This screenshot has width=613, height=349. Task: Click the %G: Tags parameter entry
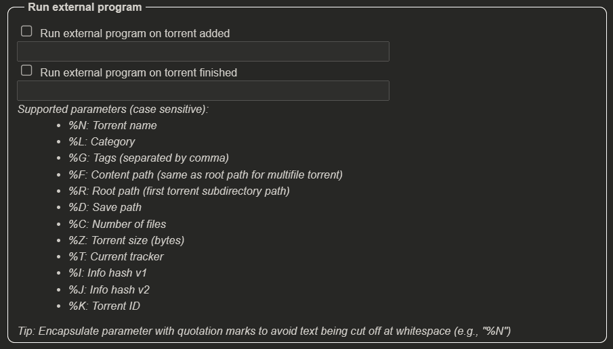(x=148, y=158)
